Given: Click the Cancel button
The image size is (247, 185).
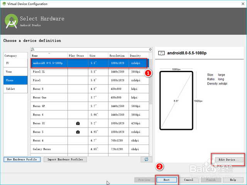Looking at the screenshot, I should coord(189,180).
